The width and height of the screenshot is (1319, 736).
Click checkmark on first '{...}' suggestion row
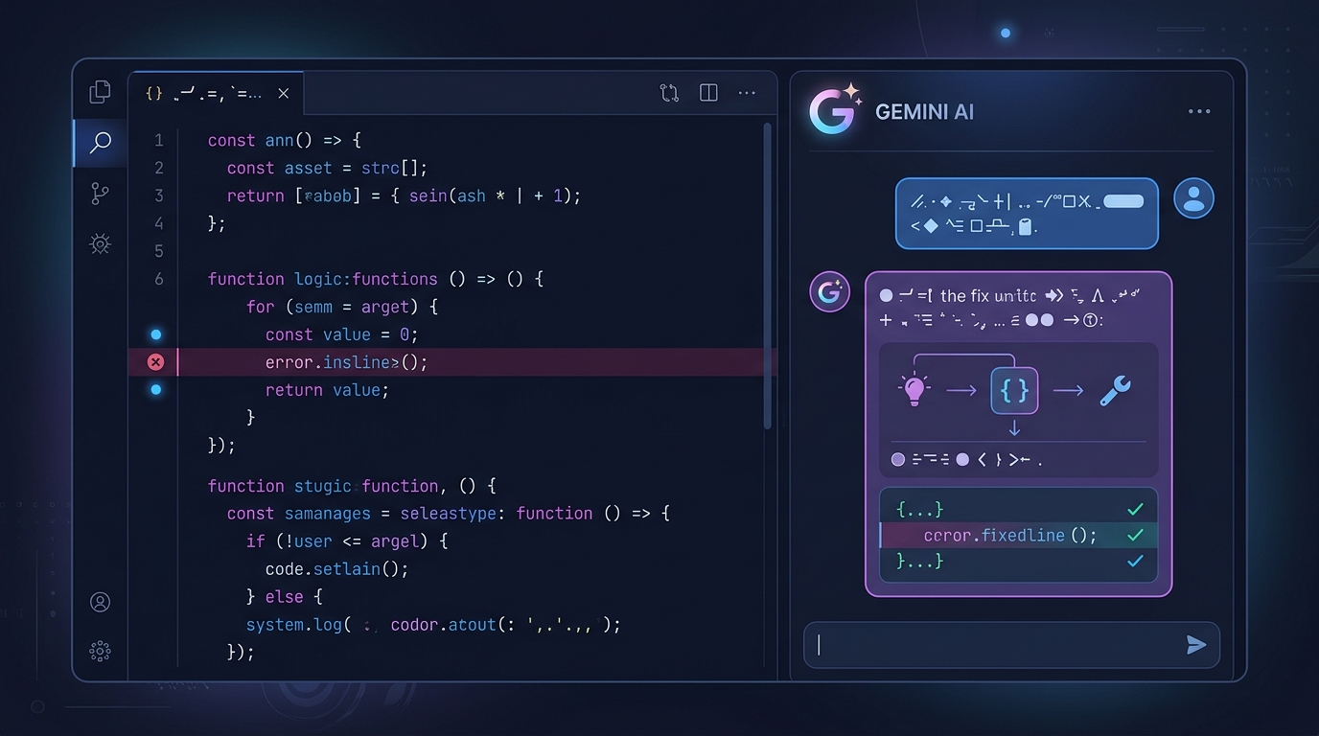click(x=1135, y=509)
